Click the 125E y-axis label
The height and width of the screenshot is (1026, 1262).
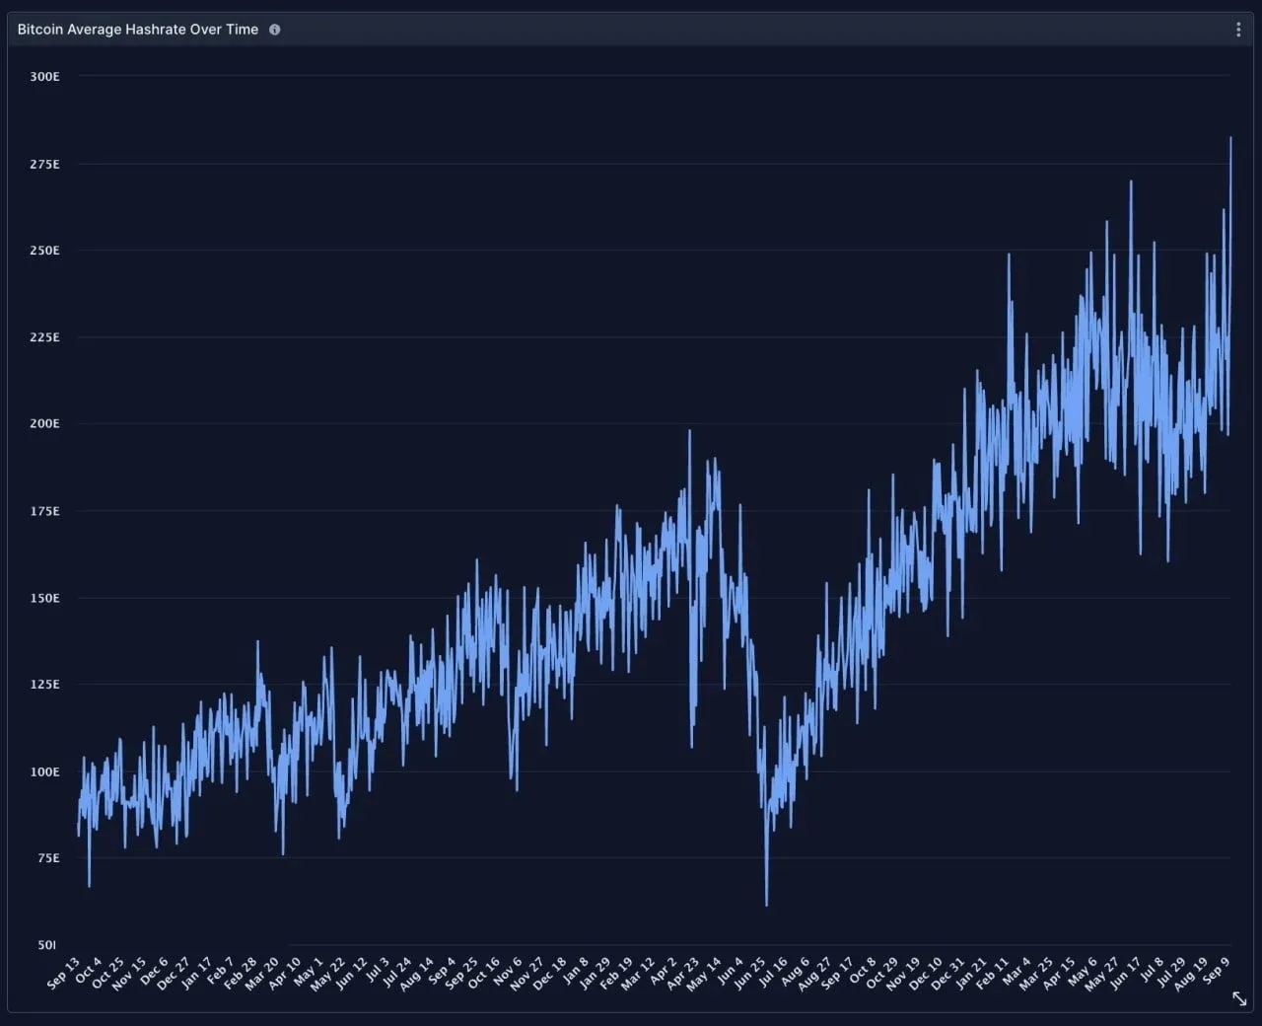(x=44, y=684)
